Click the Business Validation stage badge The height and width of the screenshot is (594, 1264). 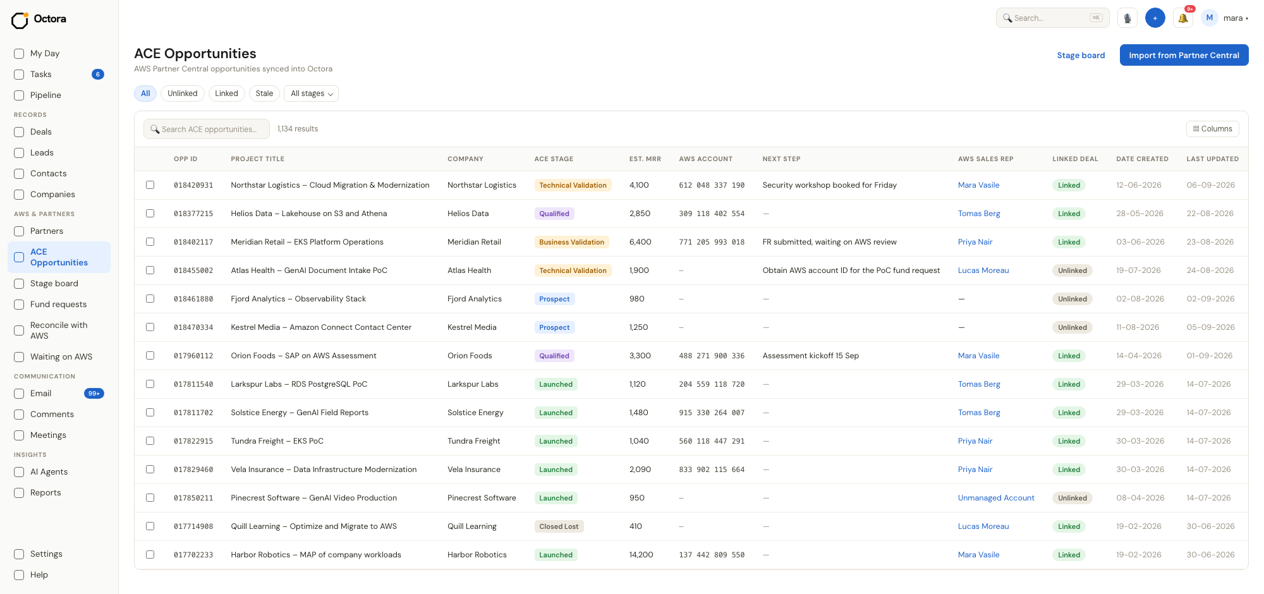[572, 242]
